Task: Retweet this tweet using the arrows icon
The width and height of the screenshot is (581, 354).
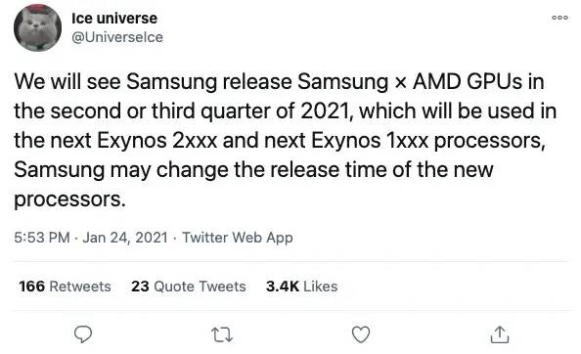Action: click(222, 334)
